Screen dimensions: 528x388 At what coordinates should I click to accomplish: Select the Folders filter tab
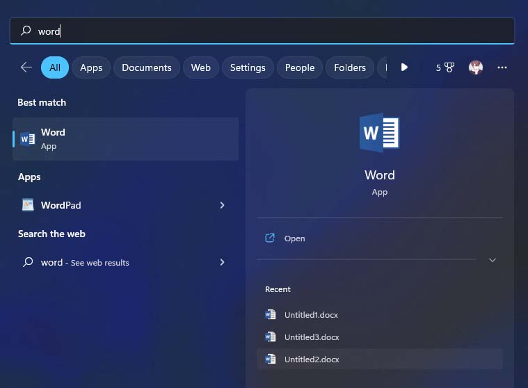pos(349,67)
